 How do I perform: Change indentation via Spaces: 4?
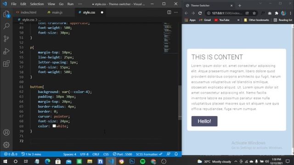coord(69,154)
